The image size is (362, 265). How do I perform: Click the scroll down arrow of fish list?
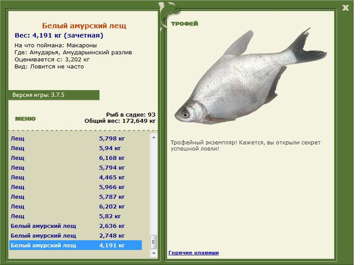pyautogui.click(x=154, y=253)
